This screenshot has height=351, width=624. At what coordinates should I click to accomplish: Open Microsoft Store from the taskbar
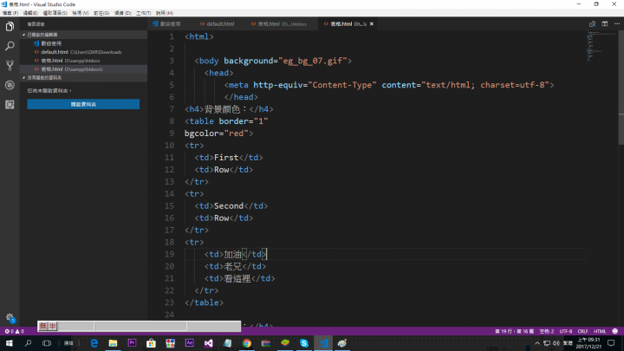pyautogui.click(x=151, y=343)
